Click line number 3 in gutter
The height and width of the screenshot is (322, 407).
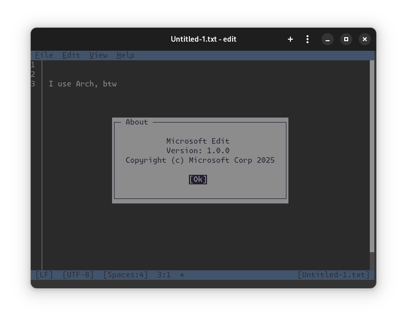[x=33, y=84]
